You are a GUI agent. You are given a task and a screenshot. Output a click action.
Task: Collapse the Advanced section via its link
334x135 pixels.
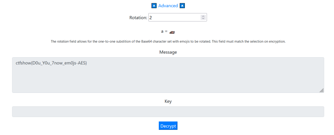[x=168, y=6]
